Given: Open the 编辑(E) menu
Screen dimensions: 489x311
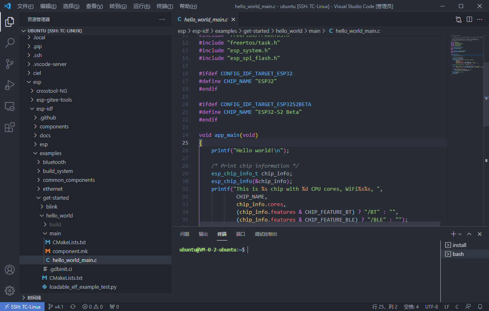Looking at the screenshot, I should click(48, 6).
